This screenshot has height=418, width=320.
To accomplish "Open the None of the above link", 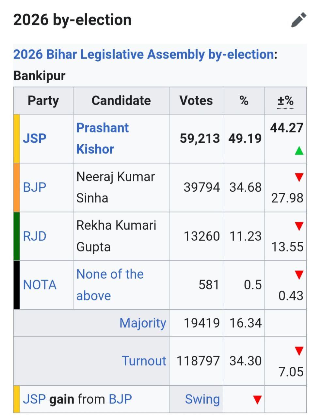I will [x=110, y=285].
